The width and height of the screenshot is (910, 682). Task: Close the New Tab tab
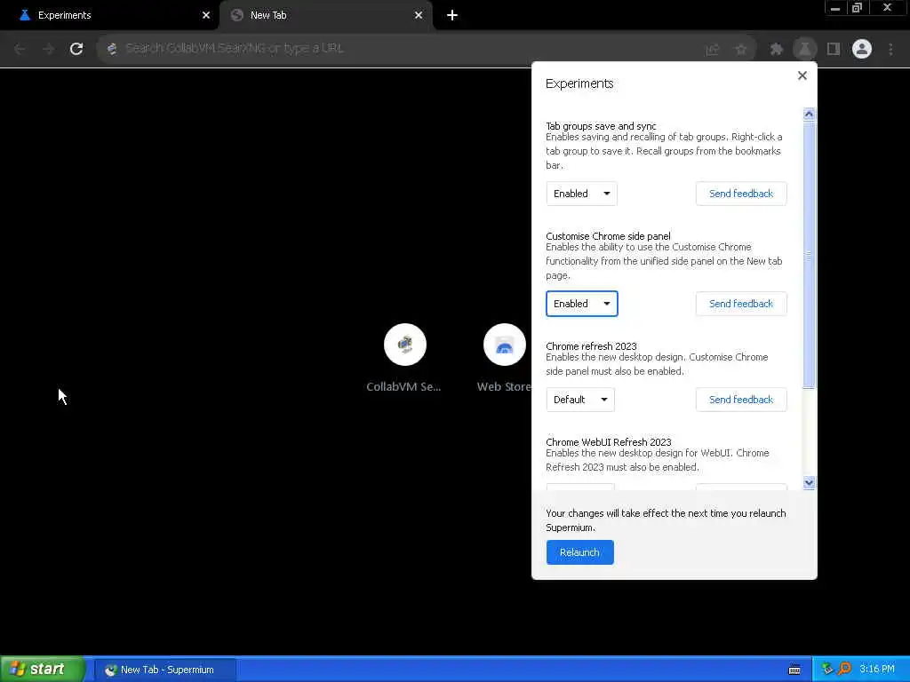419,15
